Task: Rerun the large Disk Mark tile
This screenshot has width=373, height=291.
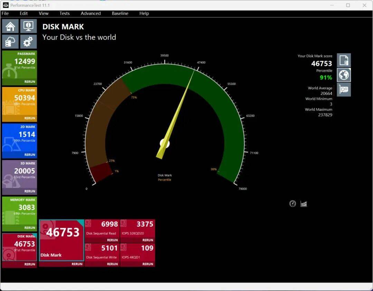Action: coord(77,264)
